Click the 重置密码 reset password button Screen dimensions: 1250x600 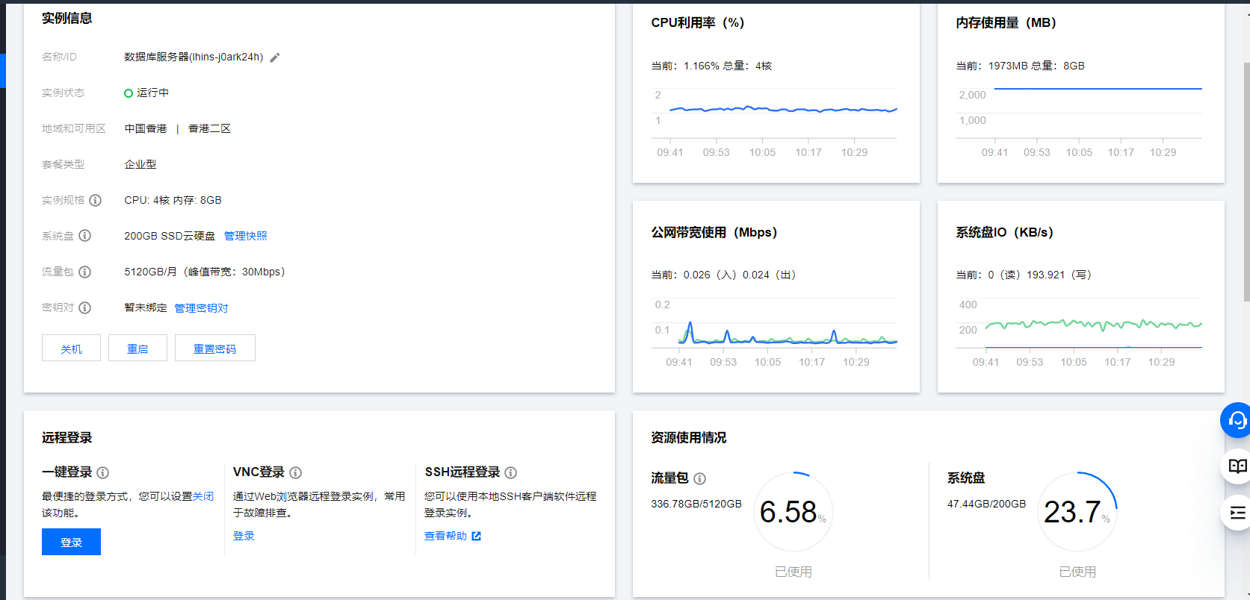point(215,349)
